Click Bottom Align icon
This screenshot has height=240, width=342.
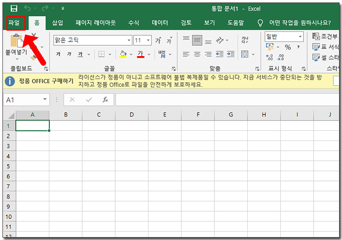coord(208,42)
